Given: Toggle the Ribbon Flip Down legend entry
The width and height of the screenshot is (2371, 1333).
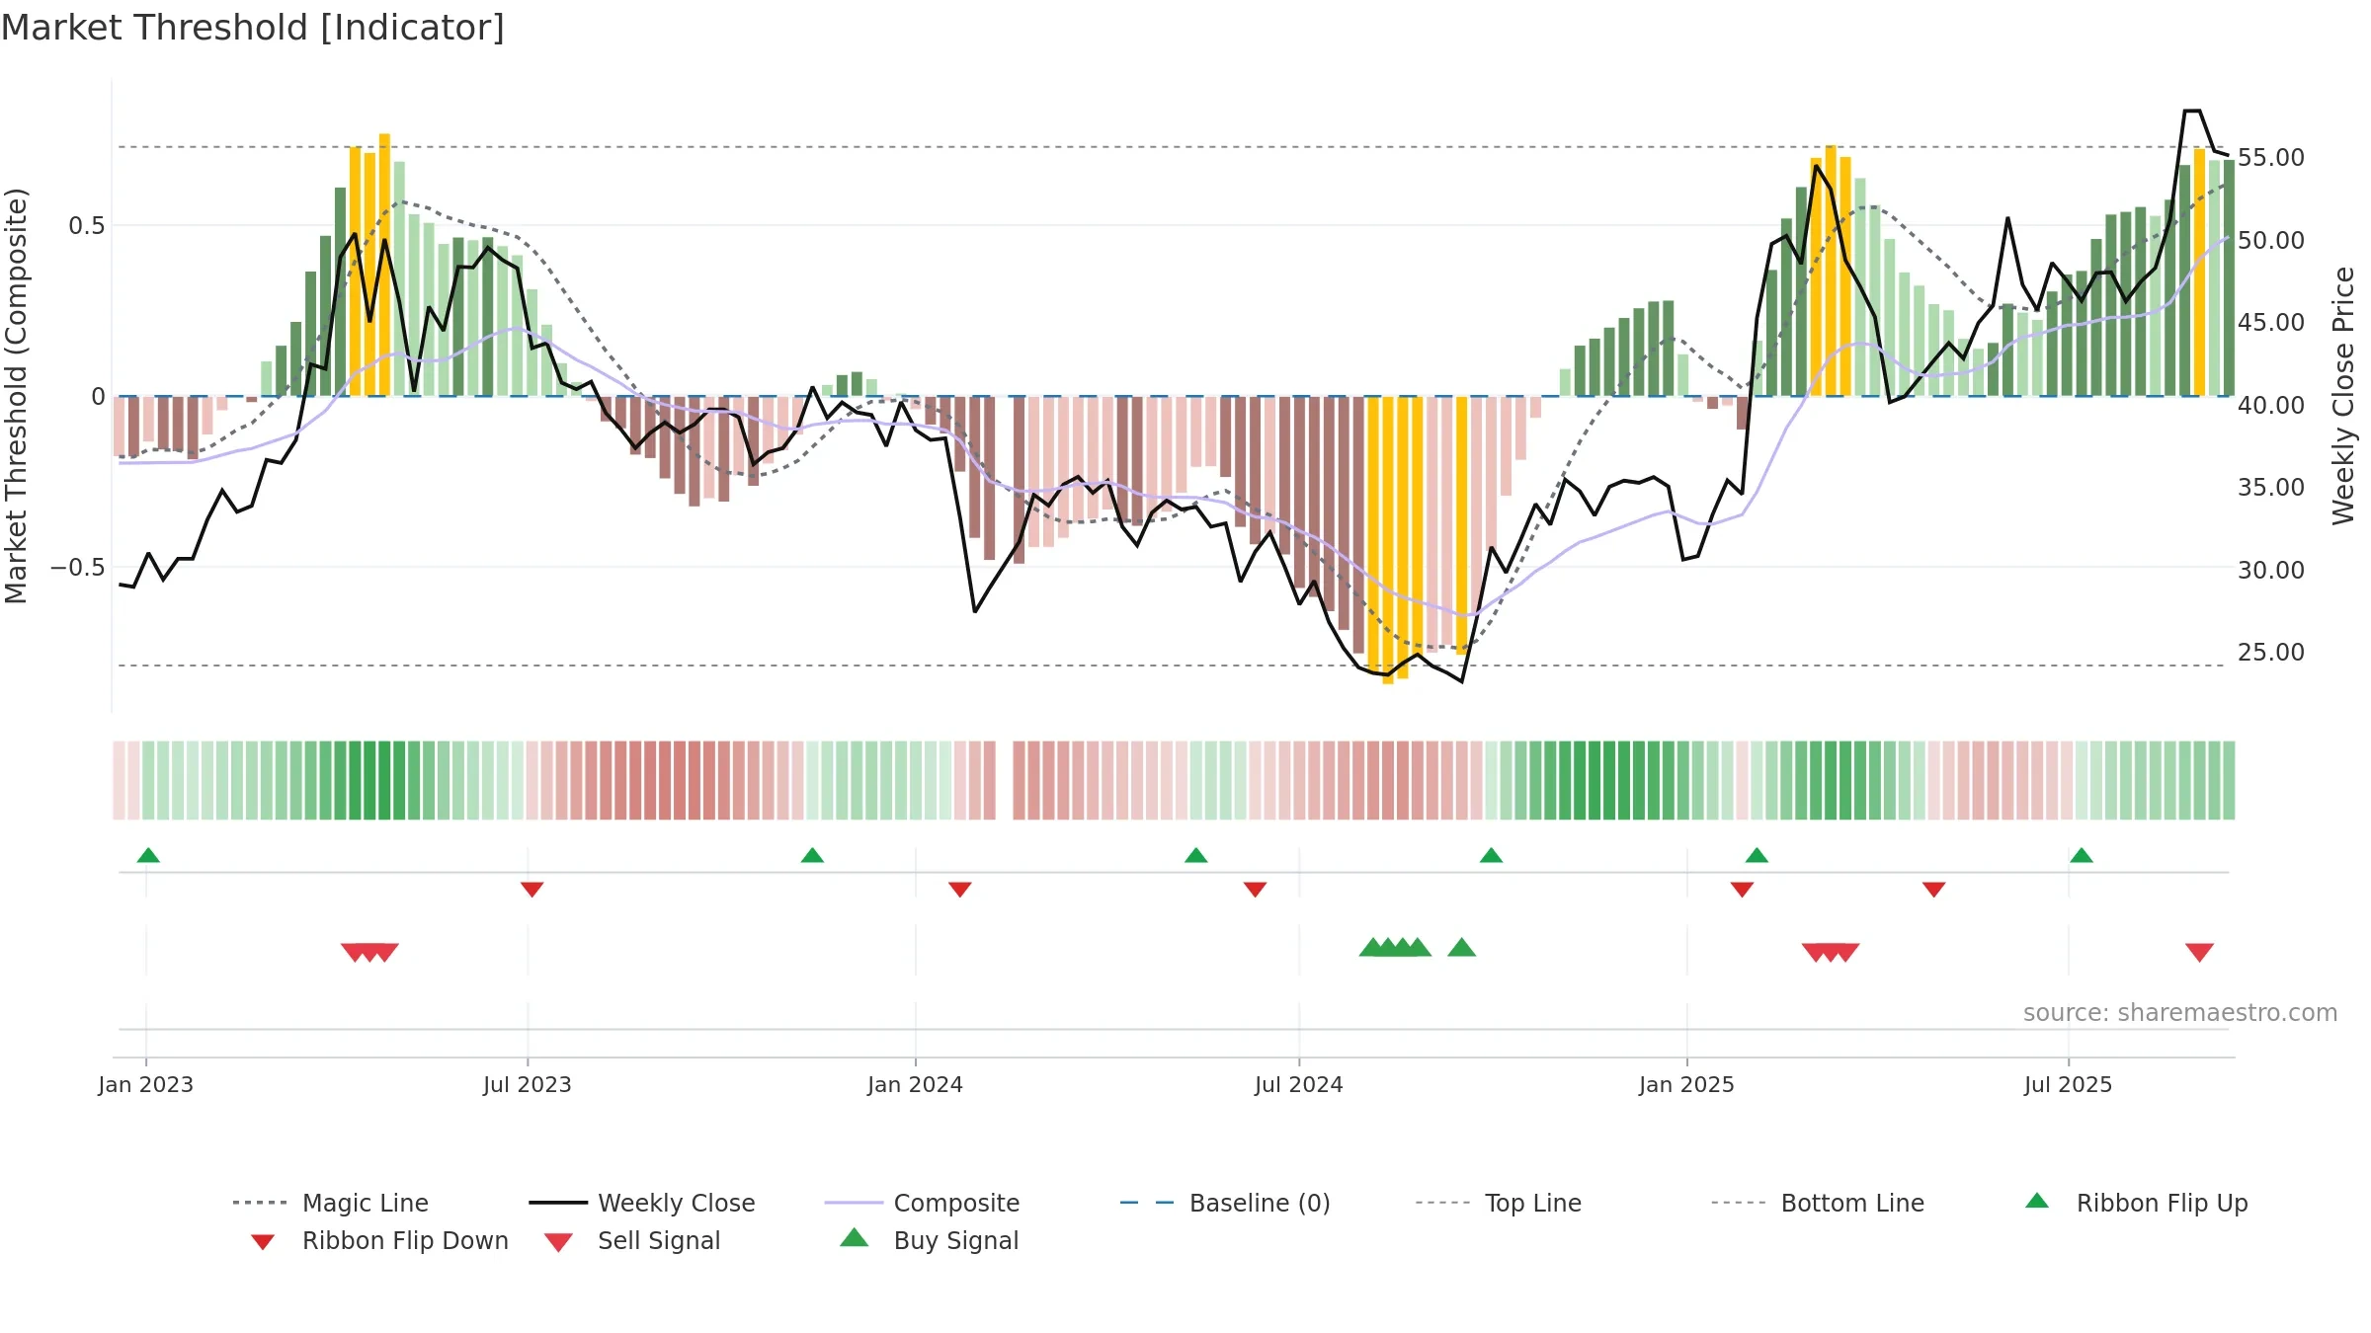Looking at the screenshot, I should [x=377, y=1240].
